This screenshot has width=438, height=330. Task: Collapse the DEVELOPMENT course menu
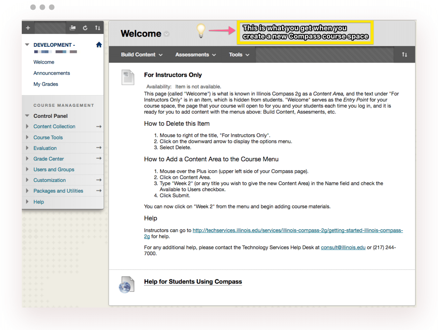click(27, 45)
